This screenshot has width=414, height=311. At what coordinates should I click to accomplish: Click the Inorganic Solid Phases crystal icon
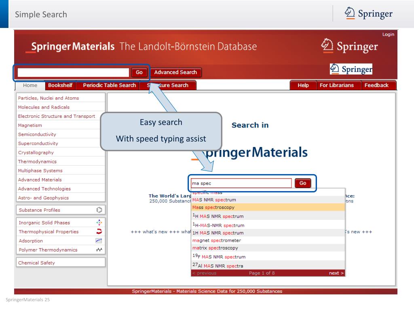99,223
